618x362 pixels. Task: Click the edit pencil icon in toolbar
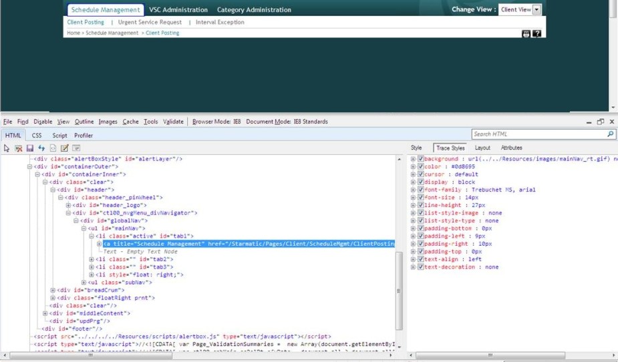tap(65, 148)
